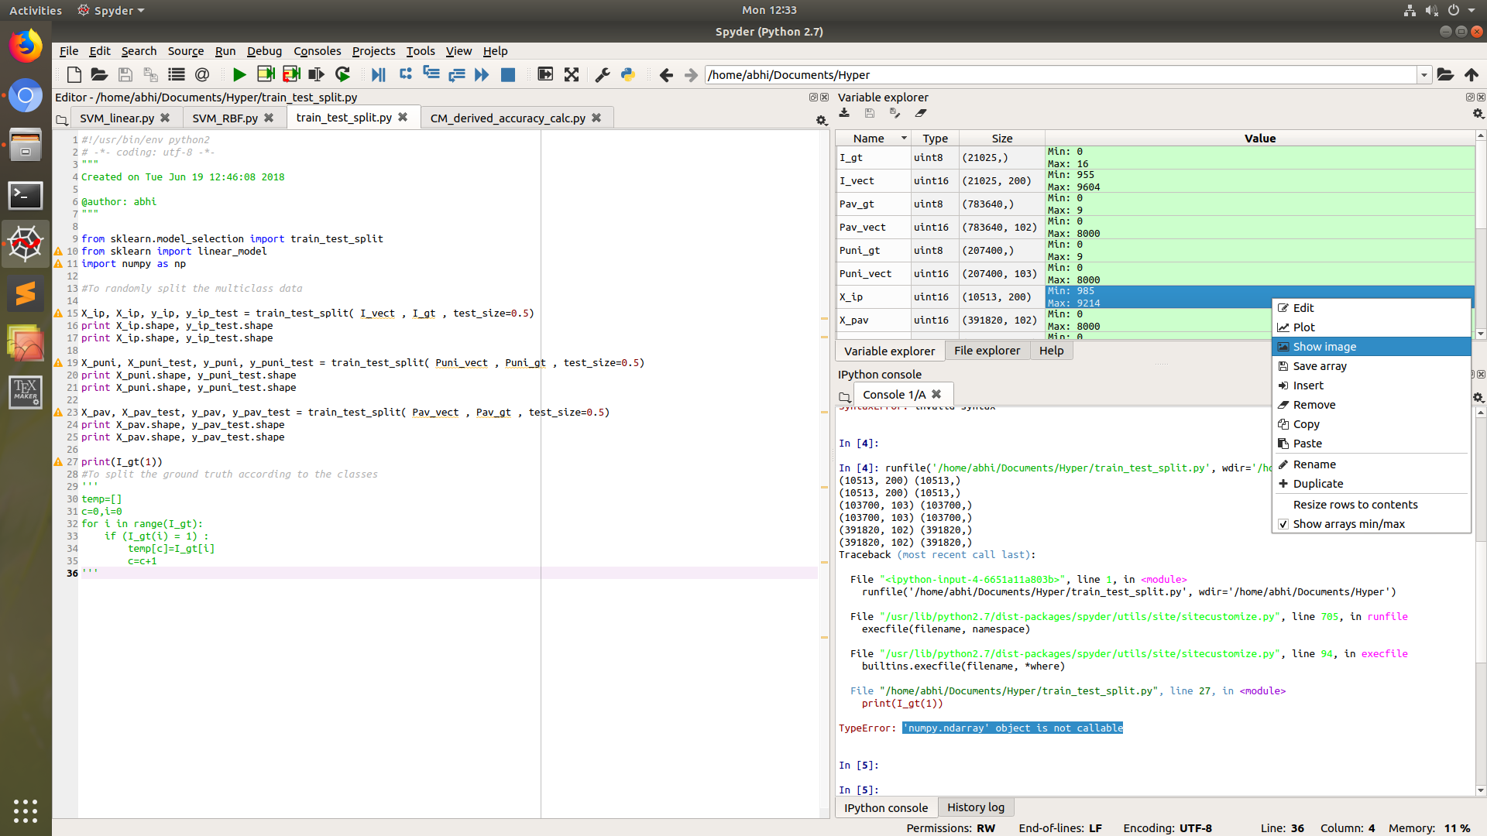Click the Size column header
The width and height of the screenshot is (1487, 836).
click(1002, 139)
